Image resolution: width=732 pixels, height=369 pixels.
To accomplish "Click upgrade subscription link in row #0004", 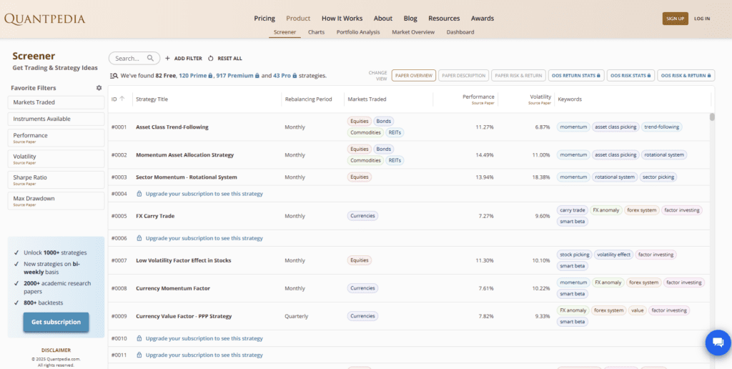I will click(204, 193).
